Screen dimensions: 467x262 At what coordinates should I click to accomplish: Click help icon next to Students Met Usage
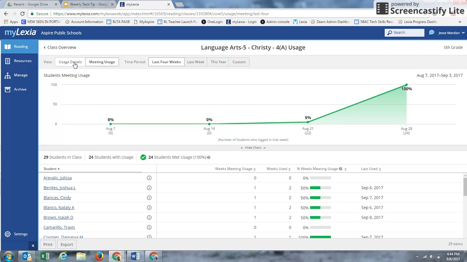tap(209, 158)
